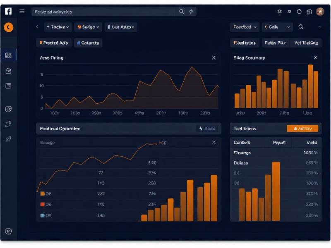Click the orange OS legend swatch
This screenshot has width=331, height=248.
tap(43, 193)
